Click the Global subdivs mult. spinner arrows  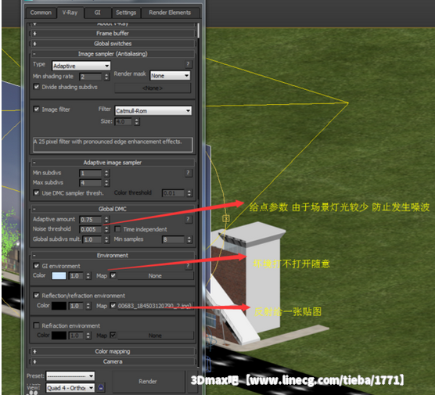106,239
